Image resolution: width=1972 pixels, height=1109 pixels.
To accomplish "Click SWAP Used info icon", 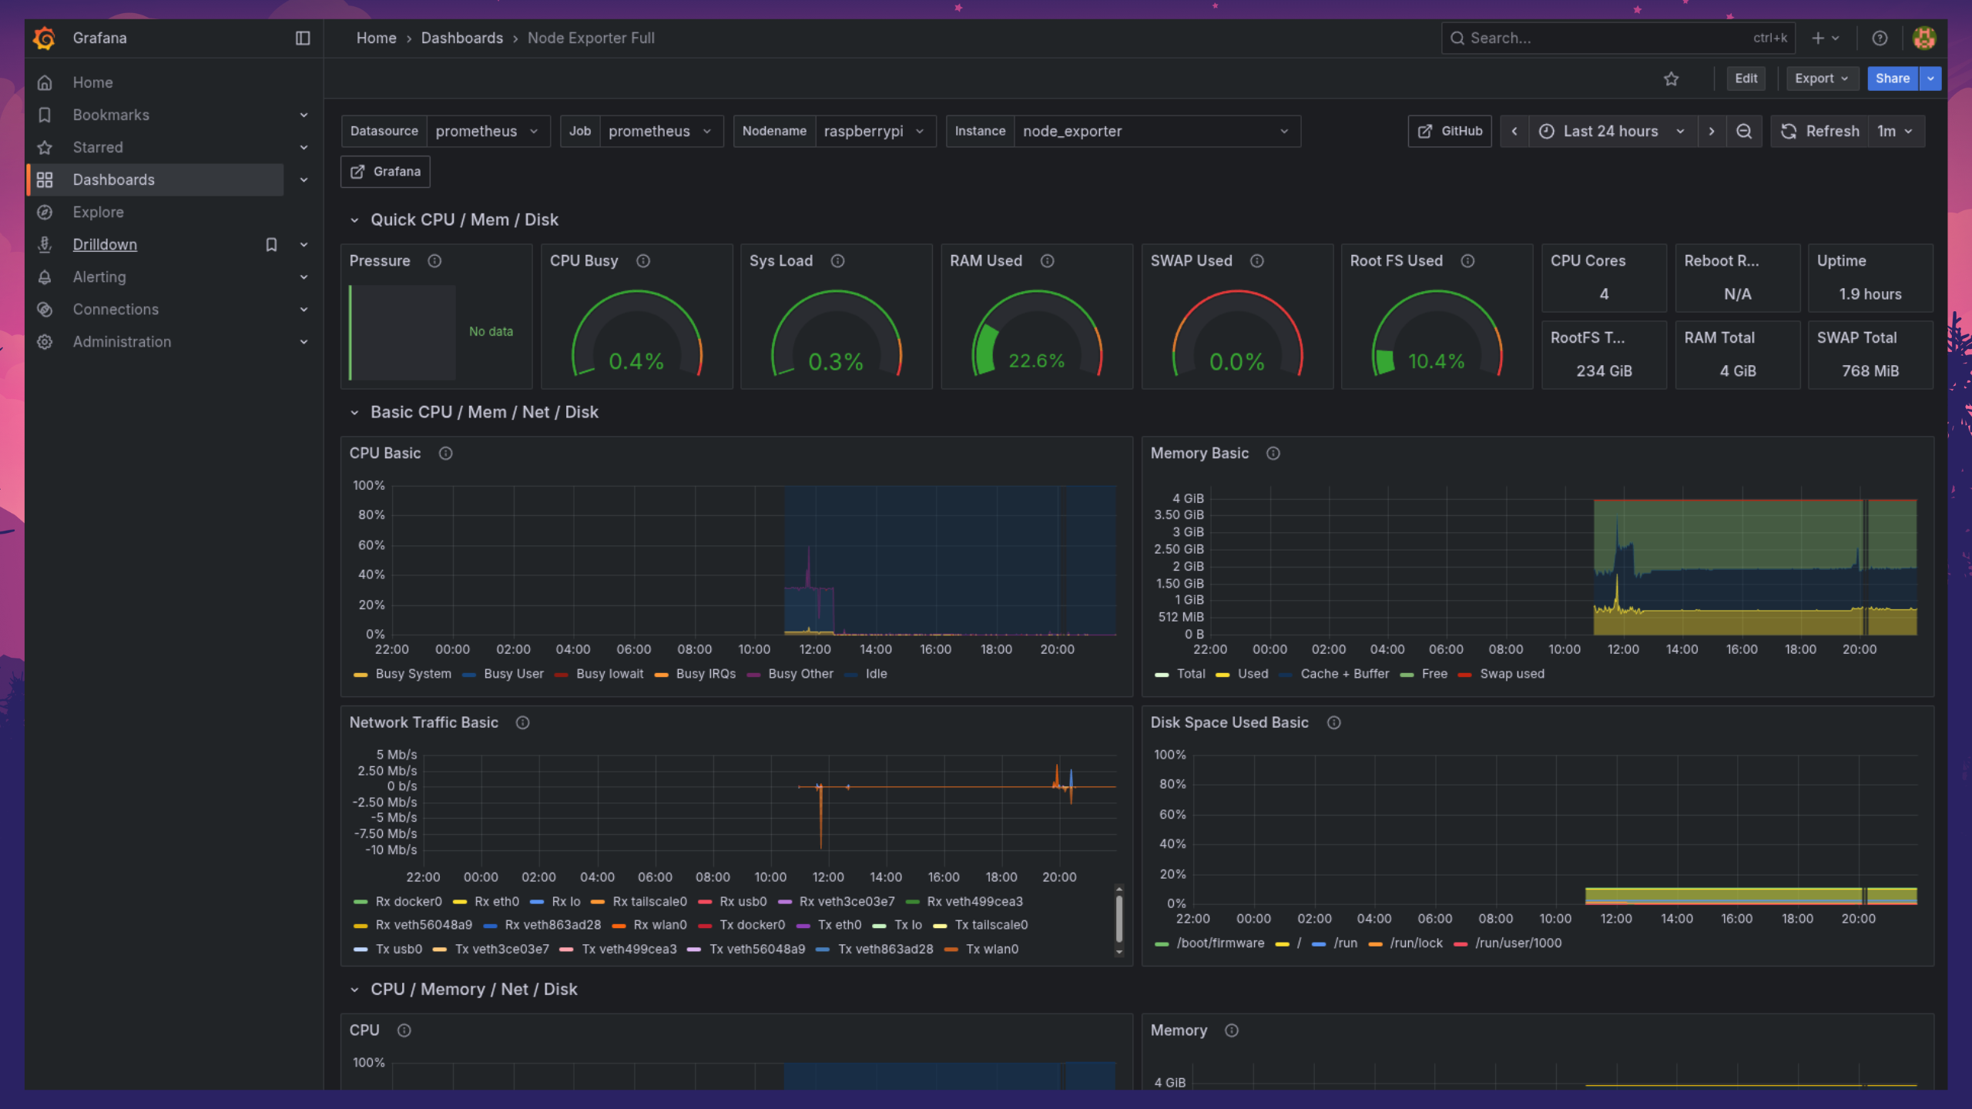I will (1256, 261).
